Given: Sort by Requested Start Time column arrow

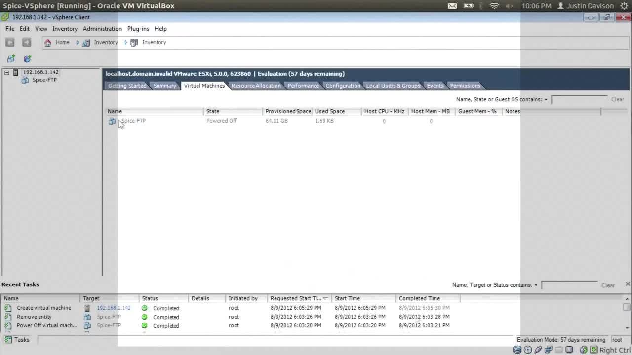Looking at the screenshot, I should [325, 298].
